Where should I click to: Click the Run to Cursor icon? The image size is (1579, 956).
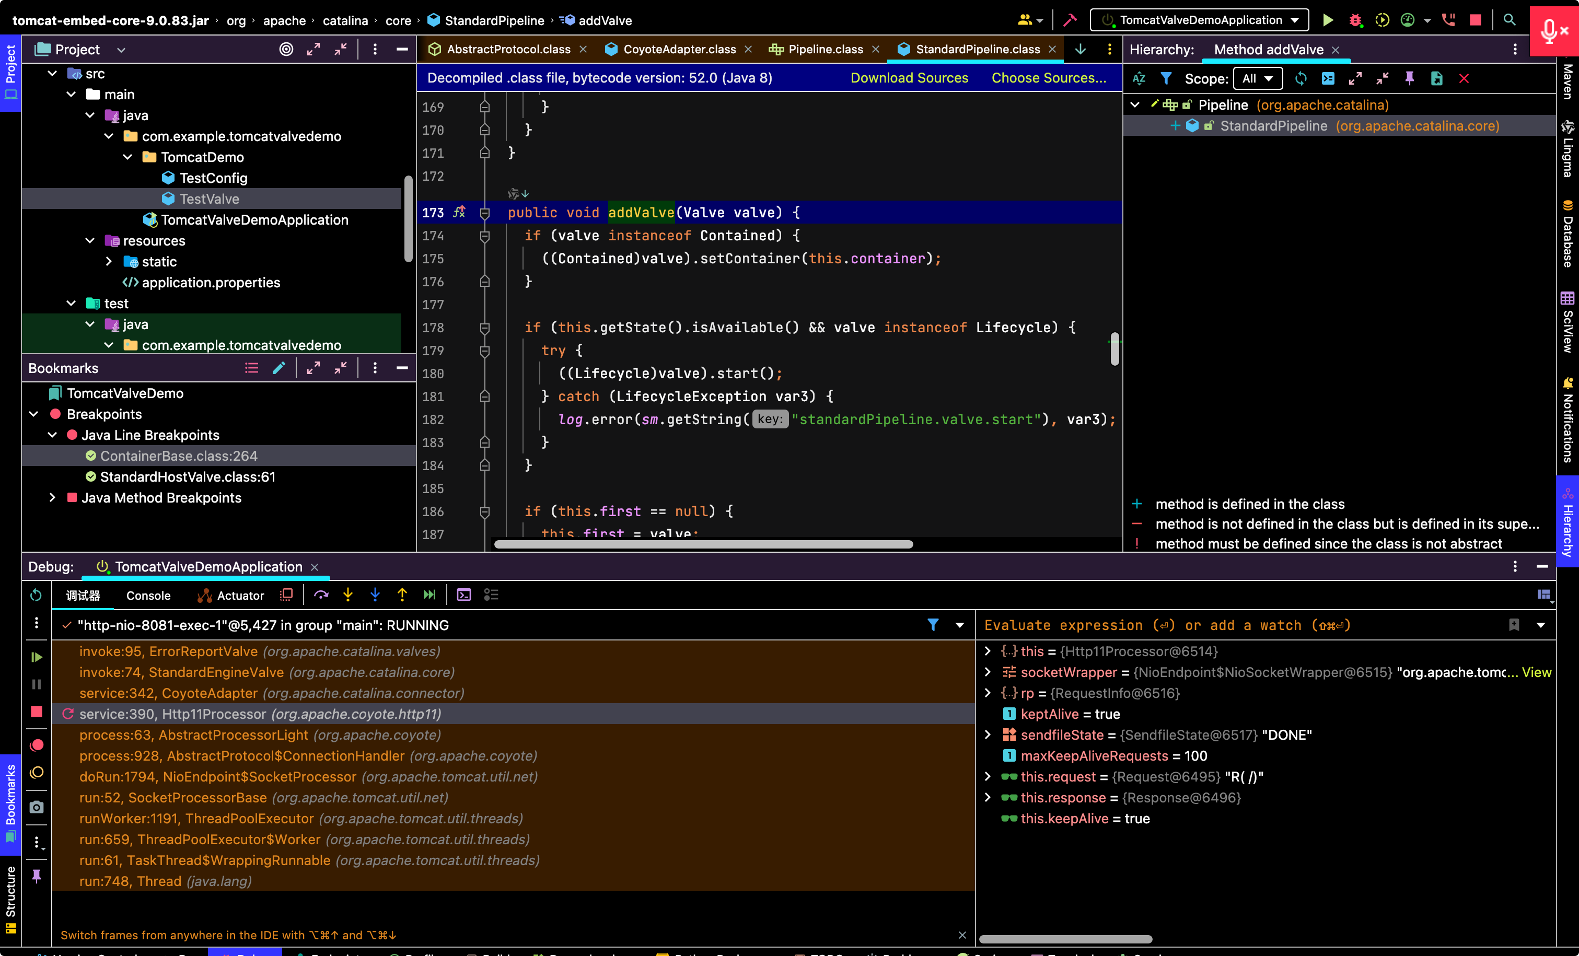tap(429, 595)
